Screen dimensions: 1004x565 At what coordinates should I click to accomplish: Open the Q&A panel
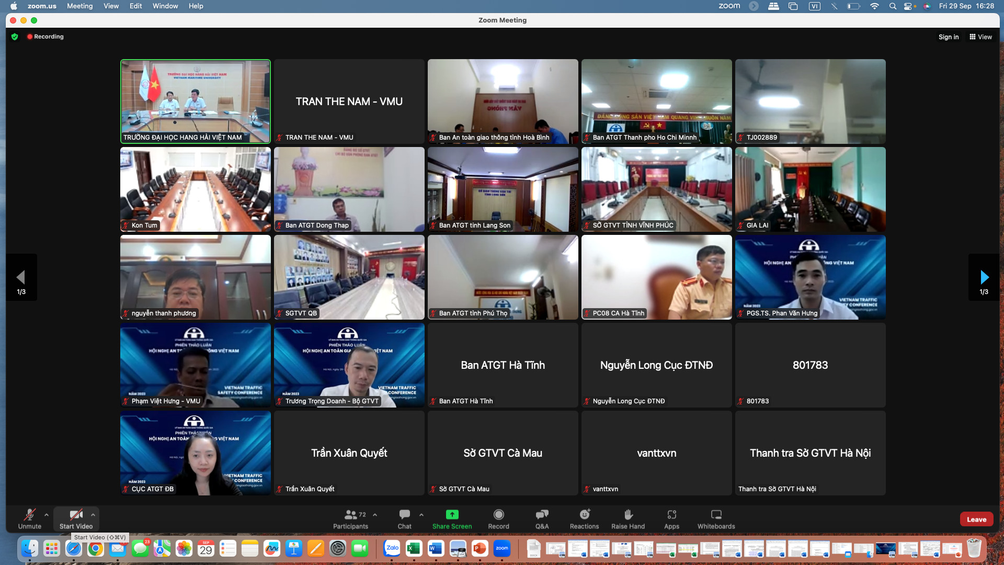click(542, 515)
